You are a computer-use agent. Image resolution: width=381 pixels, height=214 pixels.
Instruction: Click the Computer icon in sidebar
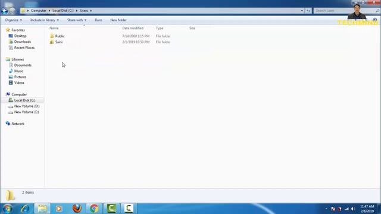click(8, 94)
